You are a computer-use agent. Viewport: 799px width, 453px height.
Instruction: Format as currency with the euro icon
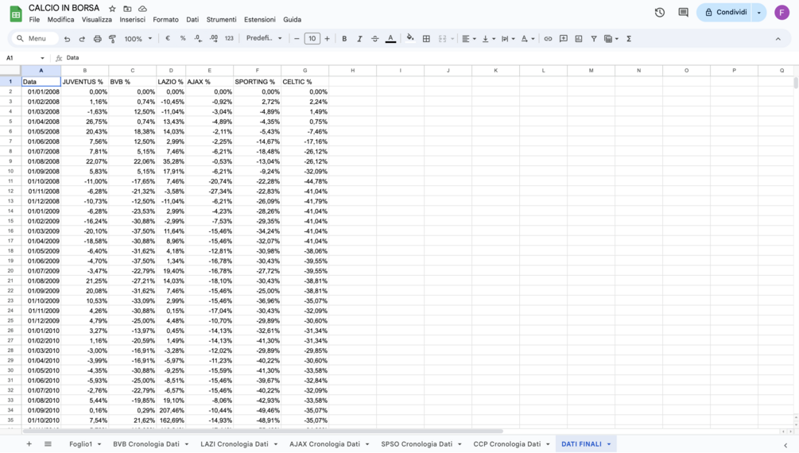point(168,39)
